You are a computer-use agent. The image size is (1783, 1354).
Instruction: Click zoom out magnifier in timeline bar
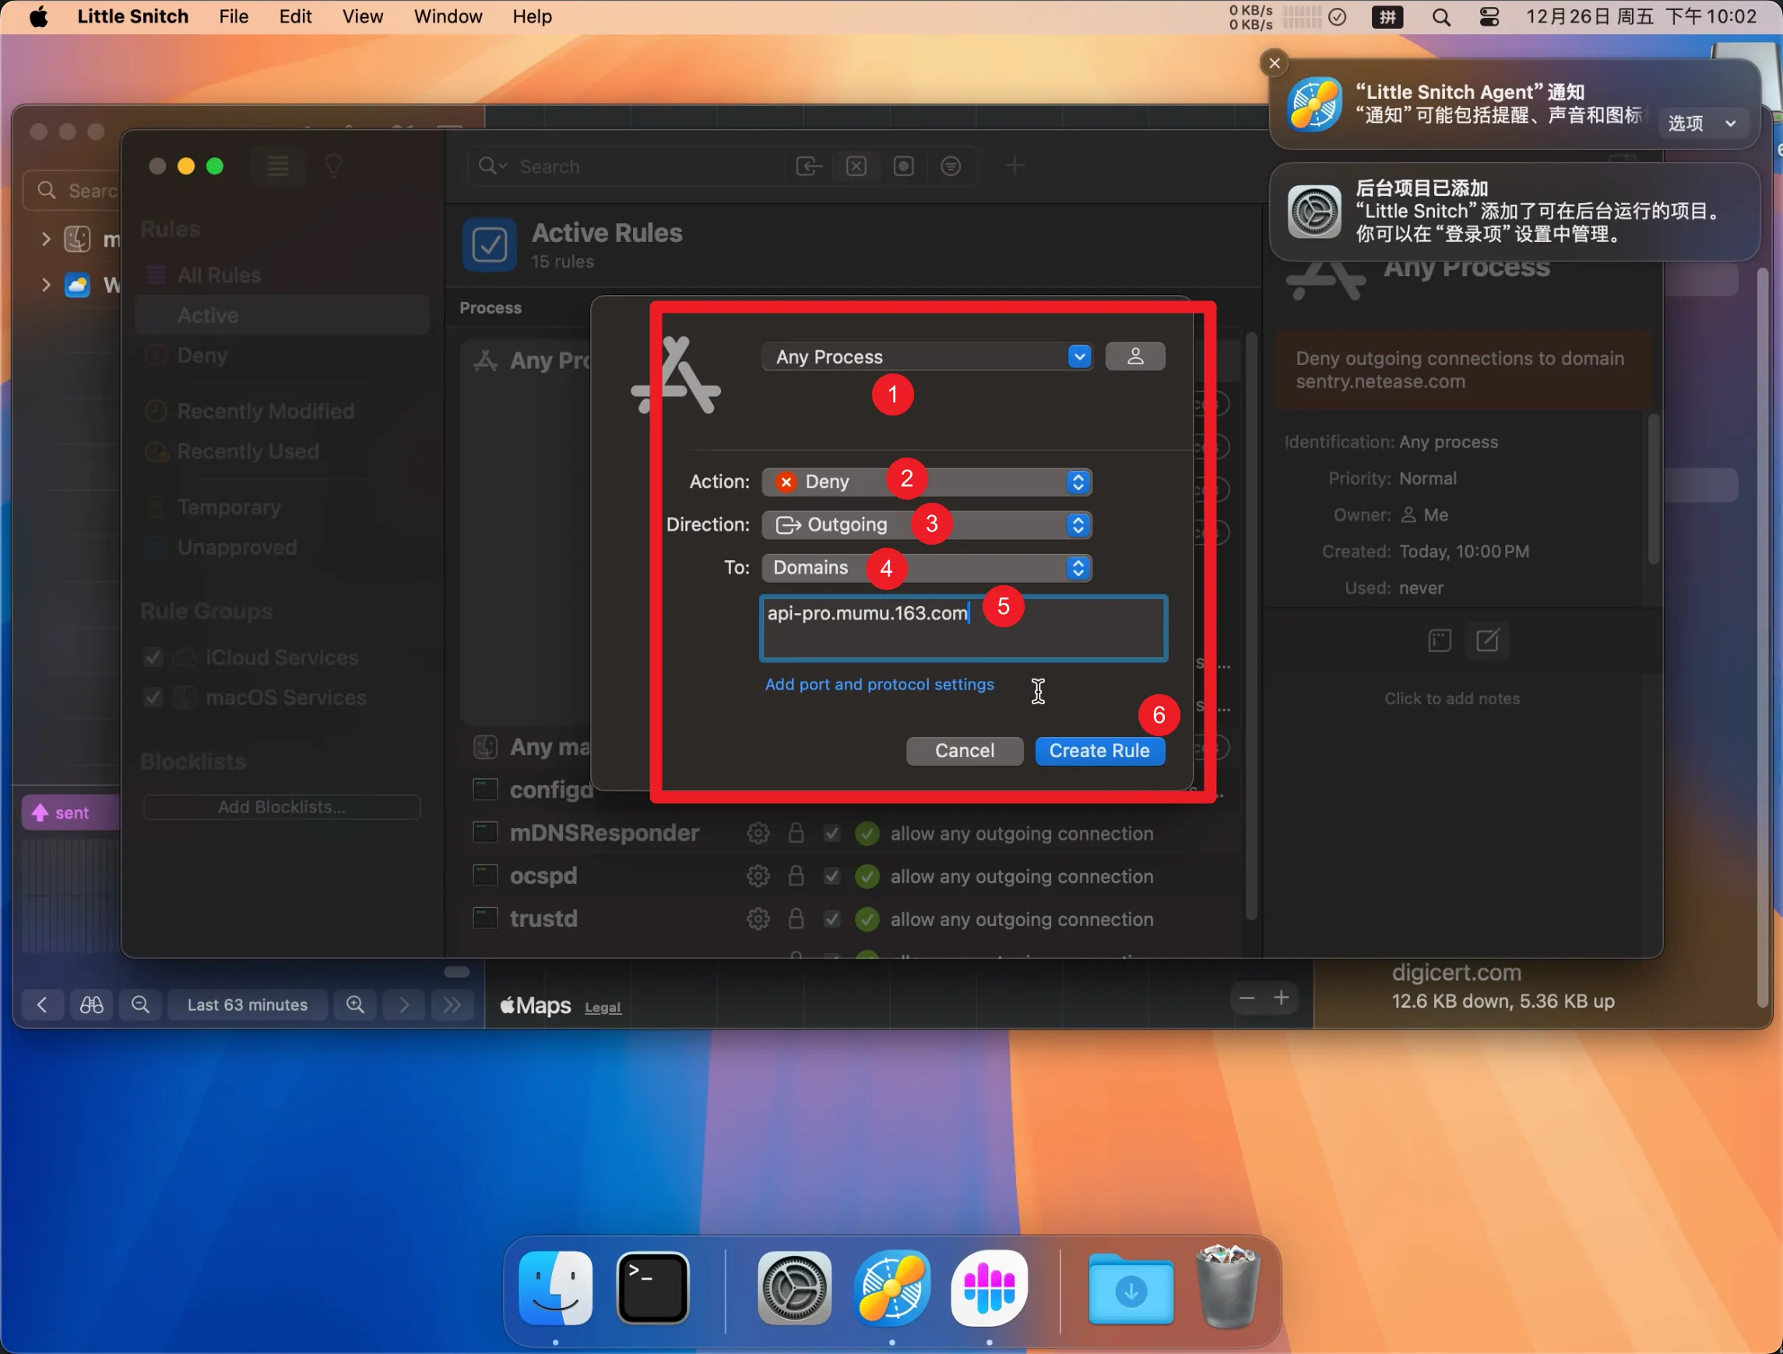(x=140, y=1004)
